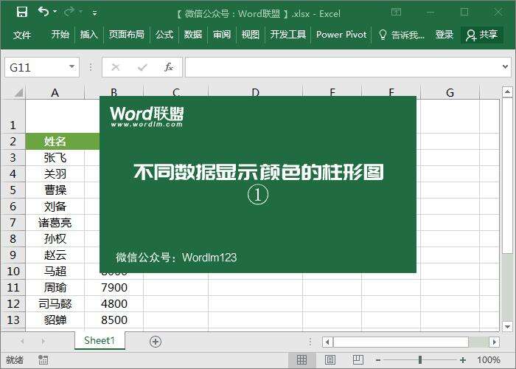Switch to the 页面布局 ribbon tab

tap(126, 34)
